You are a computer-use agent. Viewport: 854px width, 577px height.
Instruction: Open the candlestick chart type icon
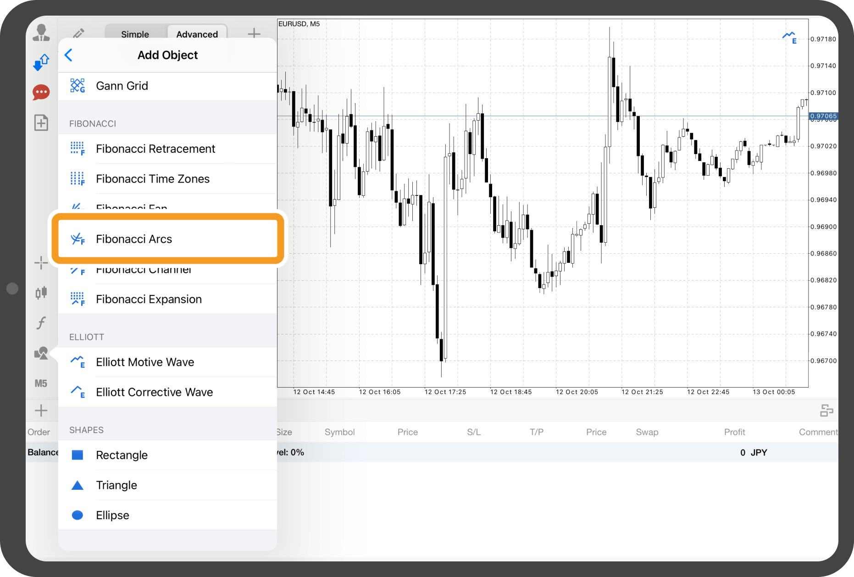click(x=41, y=293)
